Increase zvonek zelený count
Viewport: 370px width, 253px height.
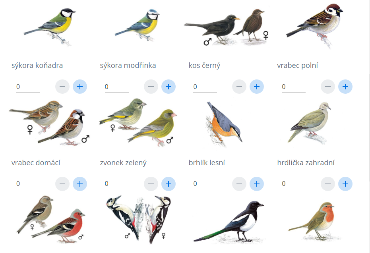pyautogui.click(x=169, y=183)
